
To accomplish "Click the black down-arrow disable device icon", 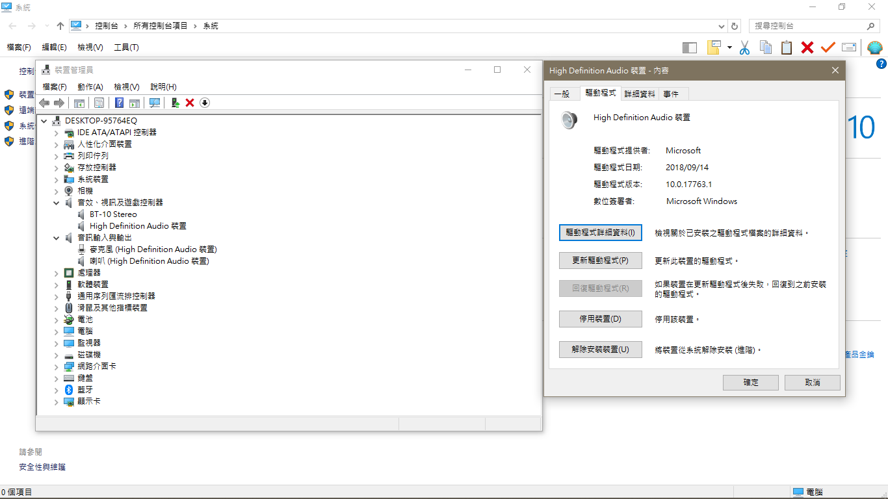I will pyautogui.click(x=205, y=103).
